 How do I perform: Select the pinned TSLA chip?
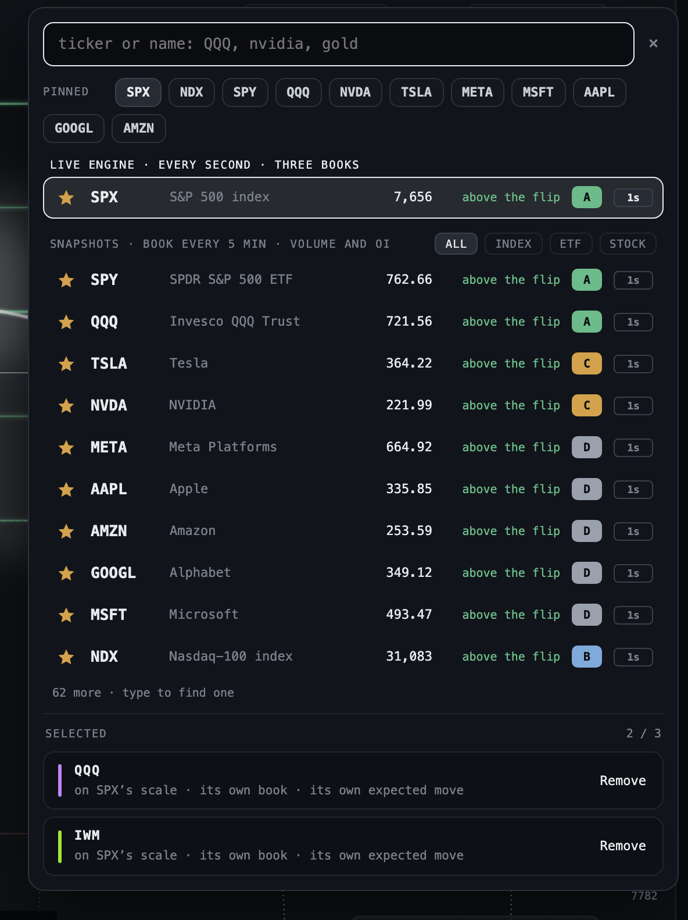click(417, 92)
